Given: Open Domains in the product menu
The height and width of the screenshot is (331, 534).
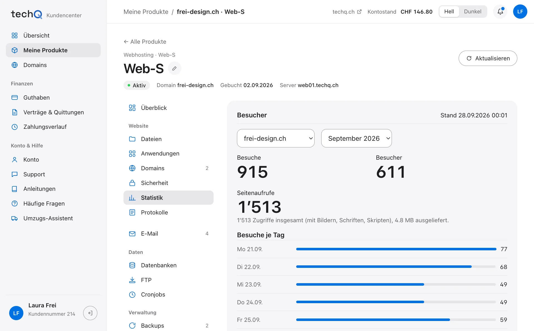Looking at the screenshot, I should tap(169, 168).
